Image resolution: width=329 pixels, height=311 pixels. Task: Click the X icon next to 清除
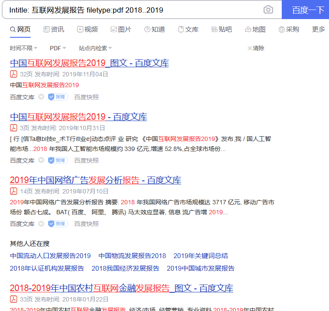[250, 48]
